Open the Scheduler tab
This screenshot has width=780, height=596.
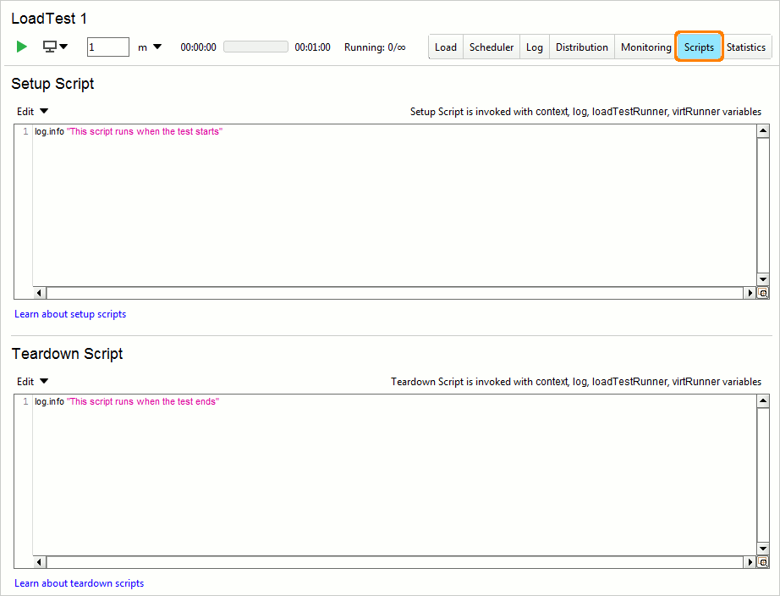pos(491,47)
